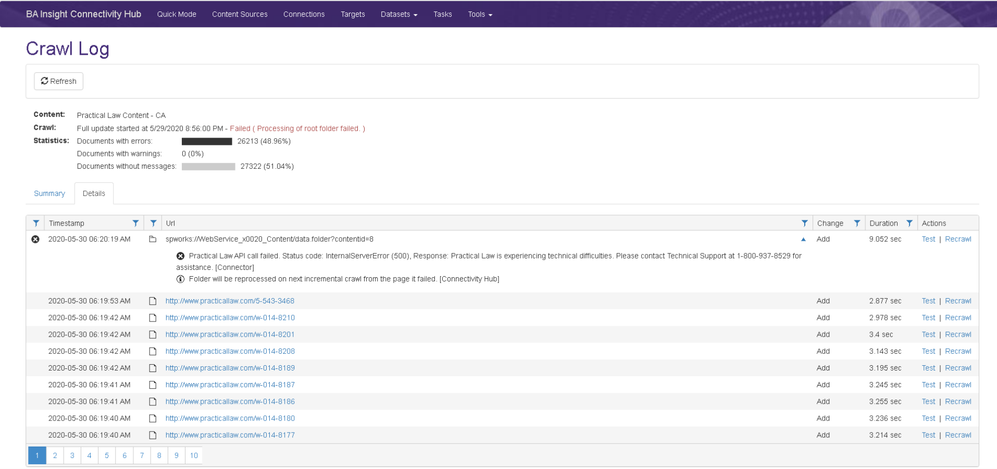Click duration value 9.052 sec
Screen dimensions: 997x469
(x=885, y=239)
